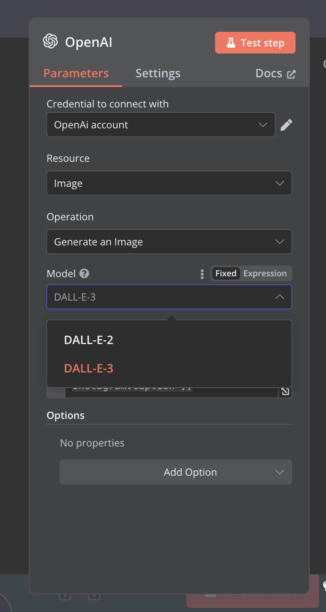The width and height of the screenshot is (326, 612).
Task: Select Fixed mode for Model
Action: click(226, 273)
